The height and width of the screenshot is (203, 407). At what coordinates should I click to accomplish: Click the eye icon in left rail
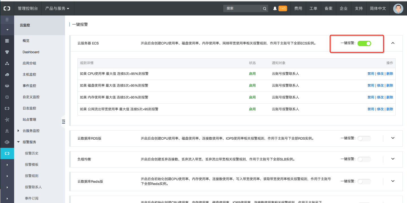pyautogui.click(x=7, y=142)
